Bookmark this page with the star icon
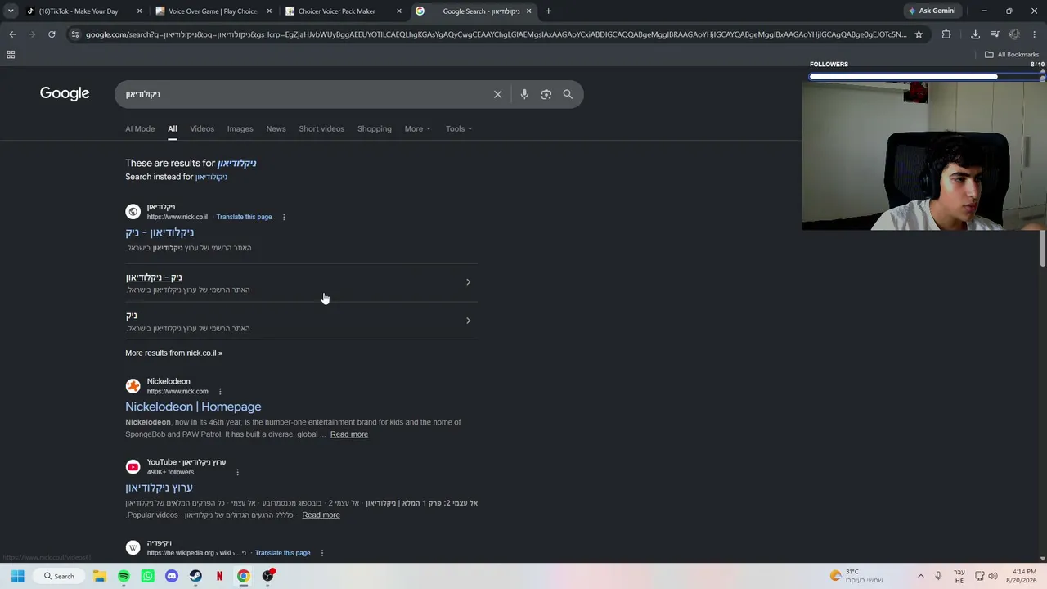Screen dimensions: 1047x589 click(x=919, y=34)
